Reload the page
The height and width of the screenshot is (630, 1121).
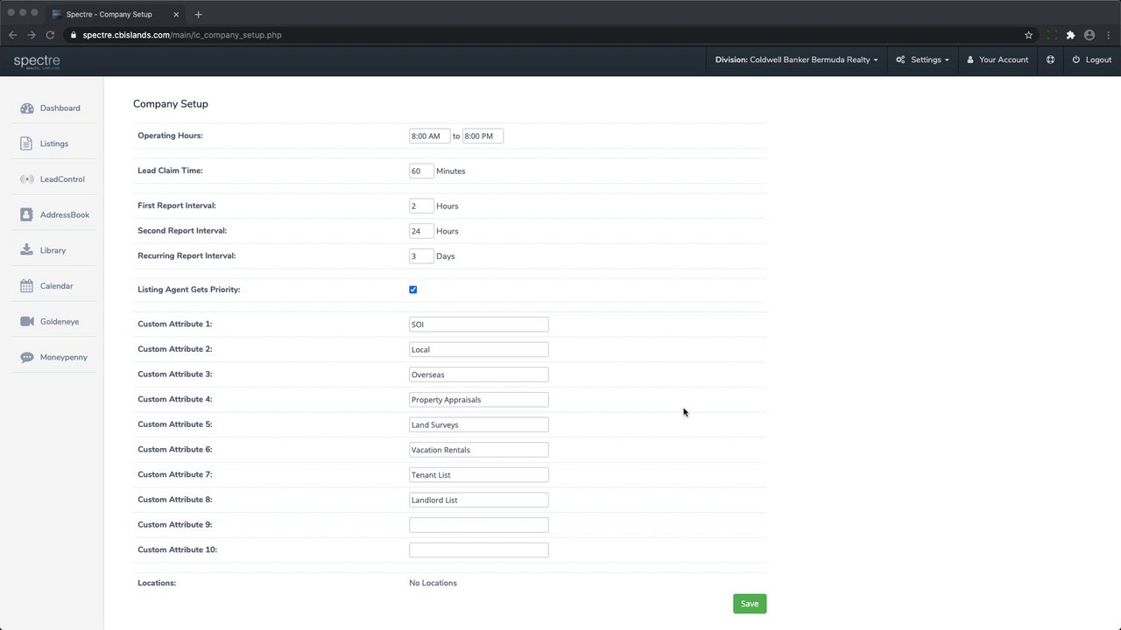[50, 35]
